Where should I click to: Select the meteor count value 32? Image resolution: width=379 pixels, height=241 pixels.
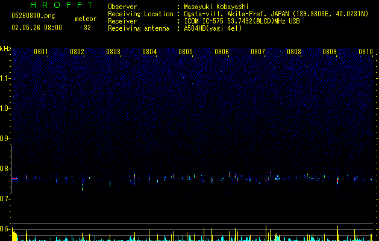87,28
